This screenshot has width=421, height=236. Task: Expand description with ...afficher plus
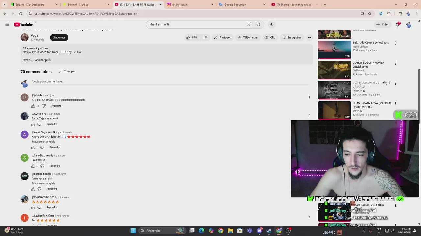[x=42, y=60]
